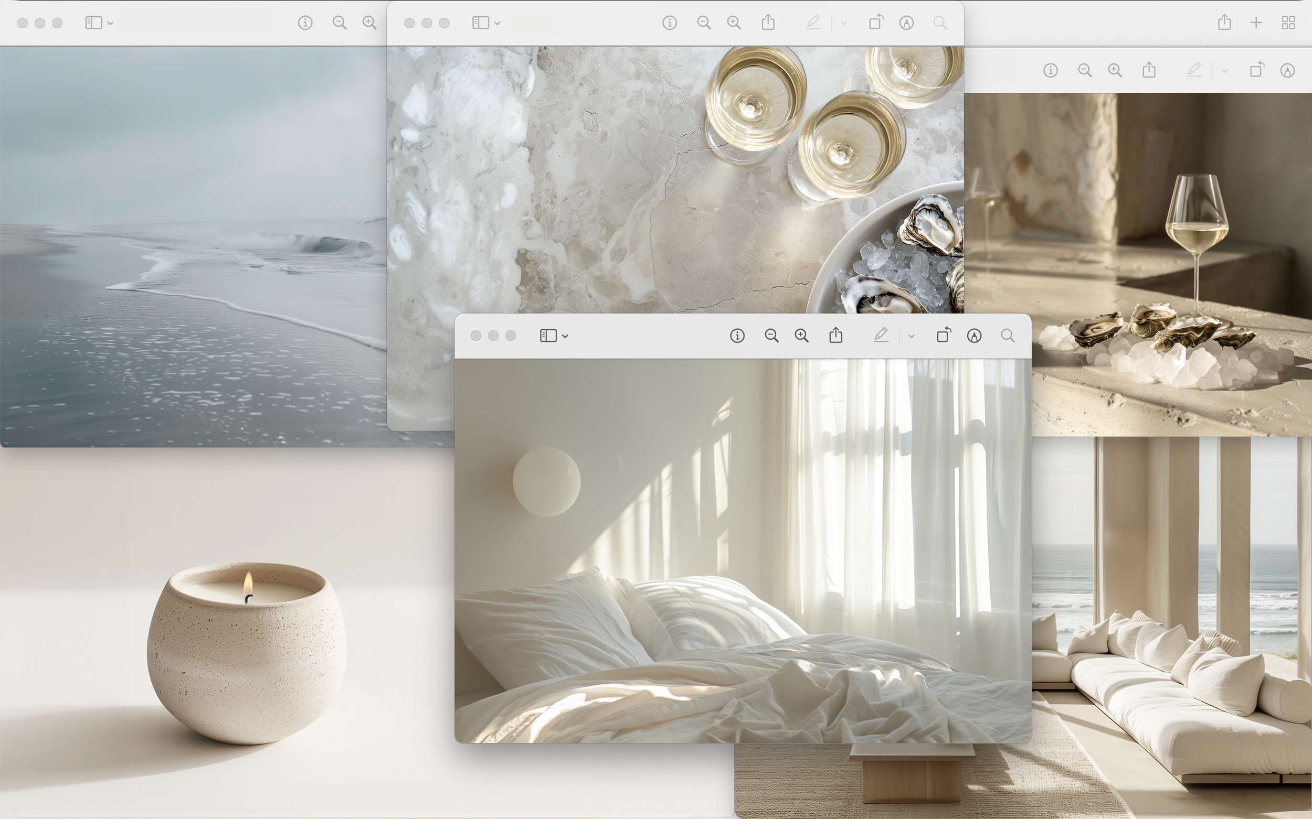Rotate the bedroom image

click(944, 335)
